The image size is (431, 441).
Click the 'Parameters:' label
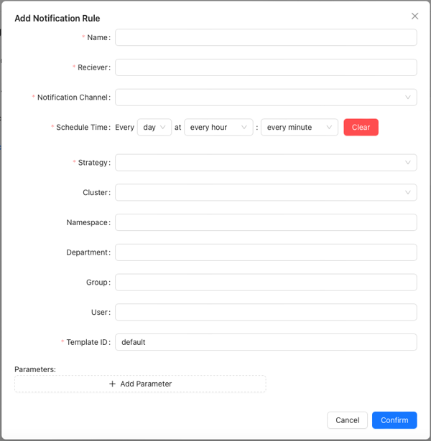tap(35, 369)
